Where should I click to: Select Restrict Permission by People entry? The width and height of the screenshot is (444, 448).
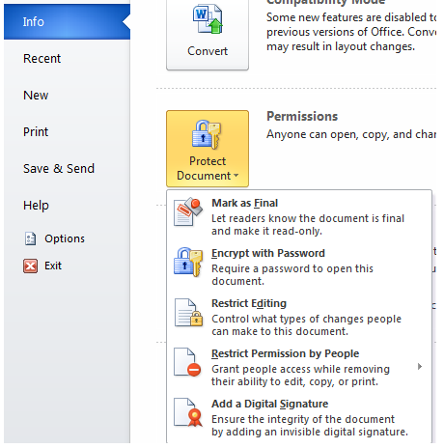tap(299, 367)
